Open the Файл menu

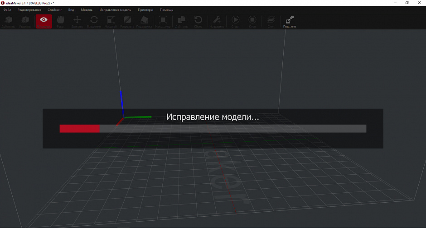(x=7, y=10)
